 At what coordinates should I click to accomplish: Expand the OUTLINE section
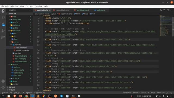(20, 87)
